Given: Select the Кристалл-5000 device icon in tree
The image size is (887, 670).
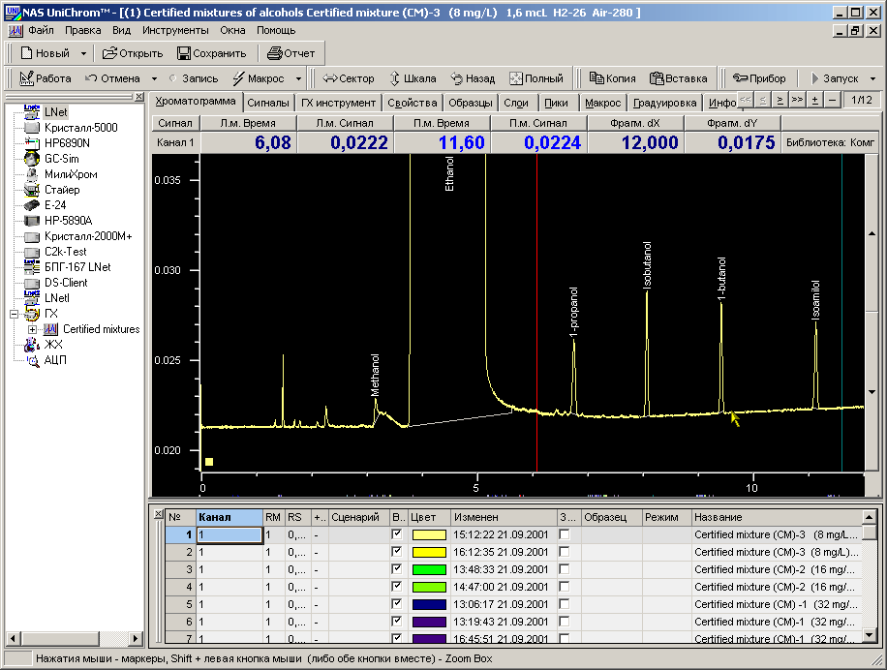Looking at the screenshot, I should [x=32, y=128].
